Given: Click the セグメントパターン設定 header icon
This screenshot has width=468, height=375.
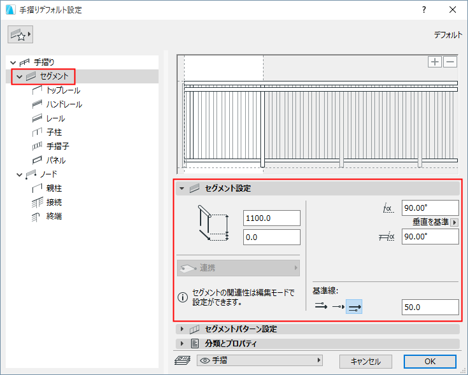Looking at the screenshot, I should pyautogui.click(x=194, y=329).
